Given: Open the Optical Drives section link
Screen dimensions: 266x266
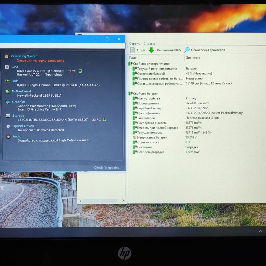Looking at the screenshot, I should (23, 126).
